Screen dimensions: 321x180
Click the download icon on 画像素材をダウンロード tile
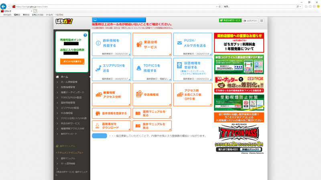(98, 125)
